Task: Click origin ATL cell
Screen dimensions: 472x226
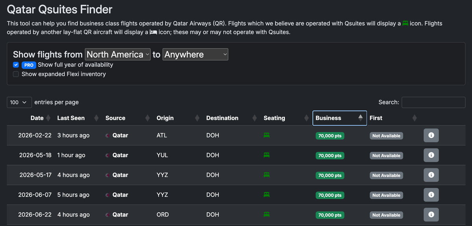Action: 162,135
